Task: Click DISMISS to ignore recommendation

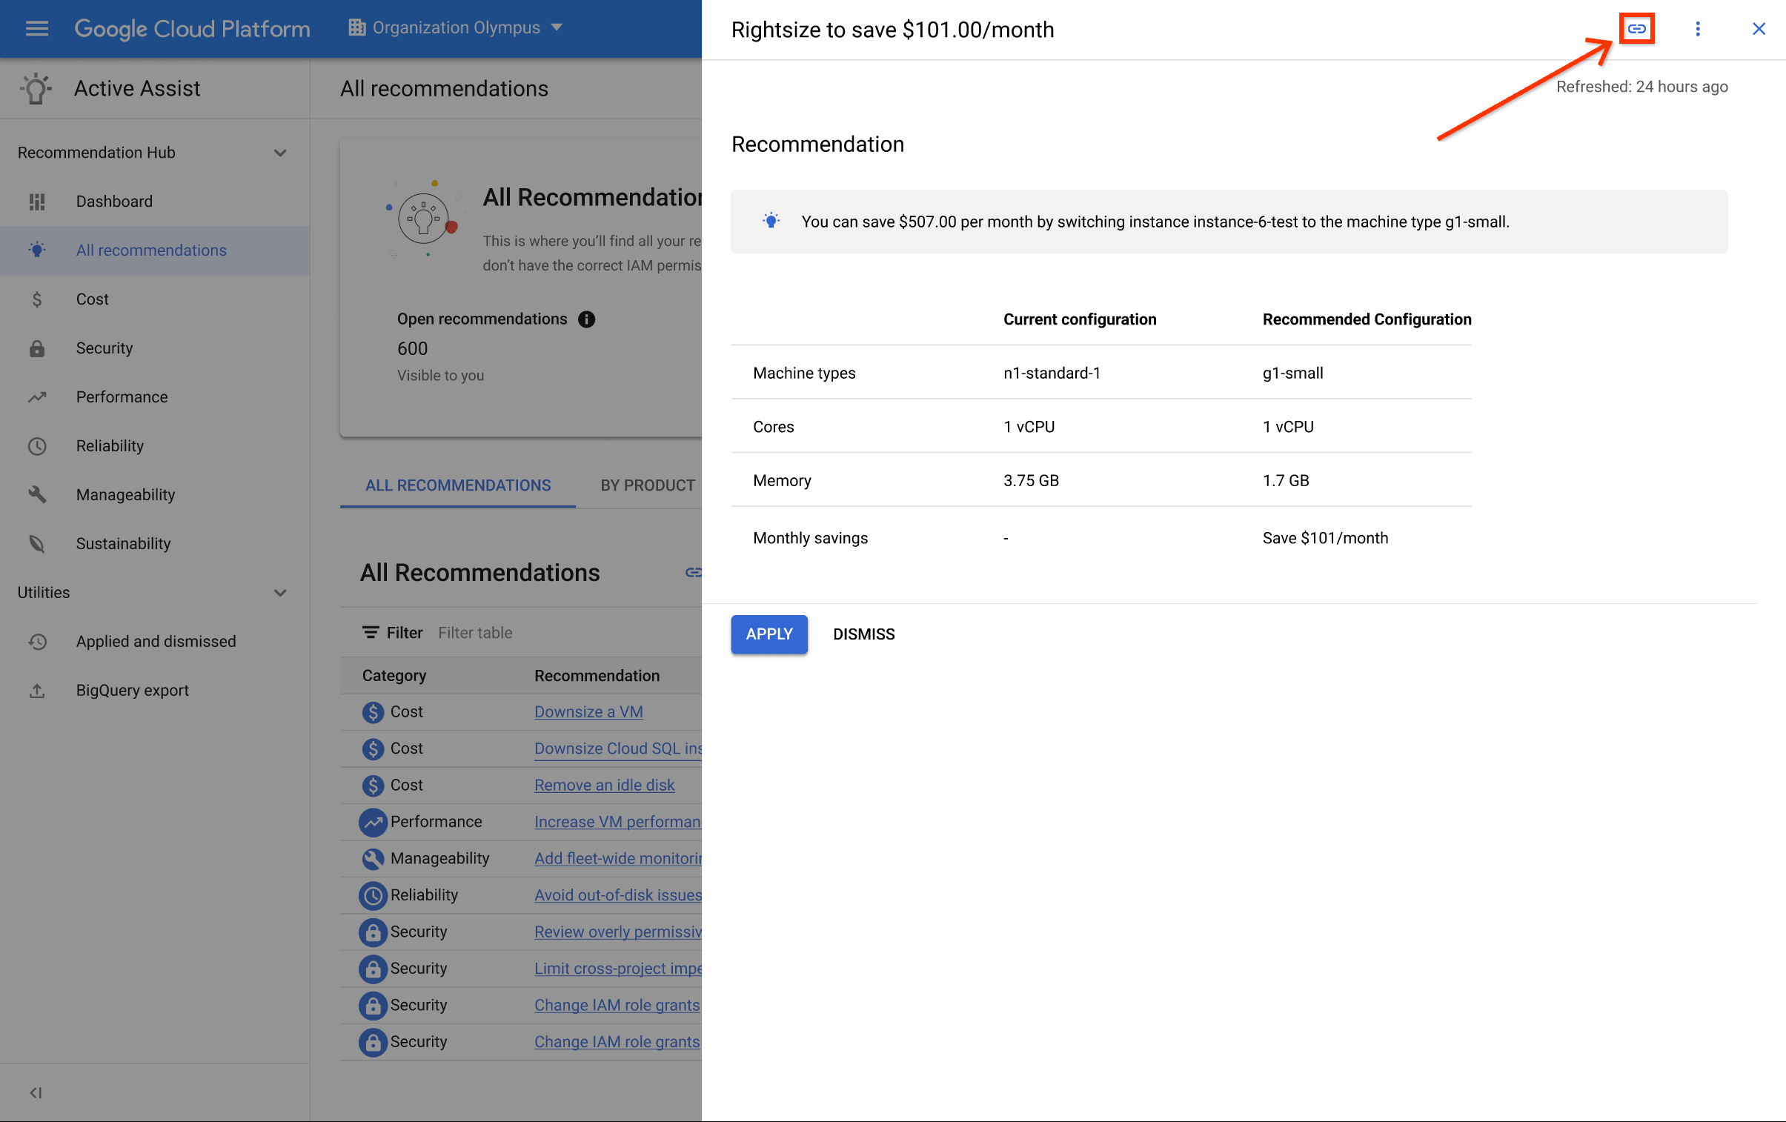Action: 863,634
